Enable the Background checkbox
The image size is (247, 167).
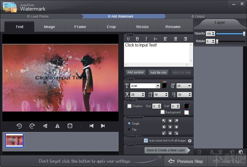163,112
